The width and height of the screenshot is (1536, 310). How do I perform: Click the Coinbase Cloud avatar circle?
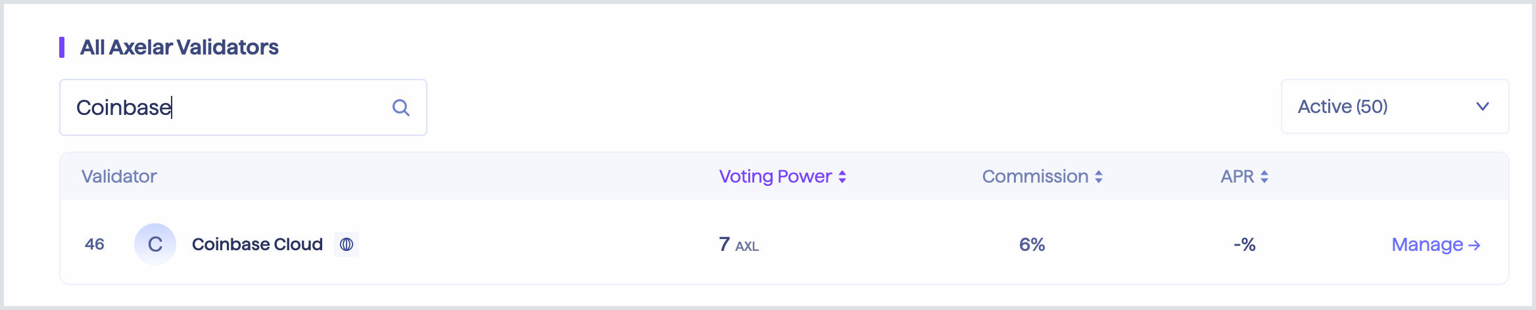(155, 244)
